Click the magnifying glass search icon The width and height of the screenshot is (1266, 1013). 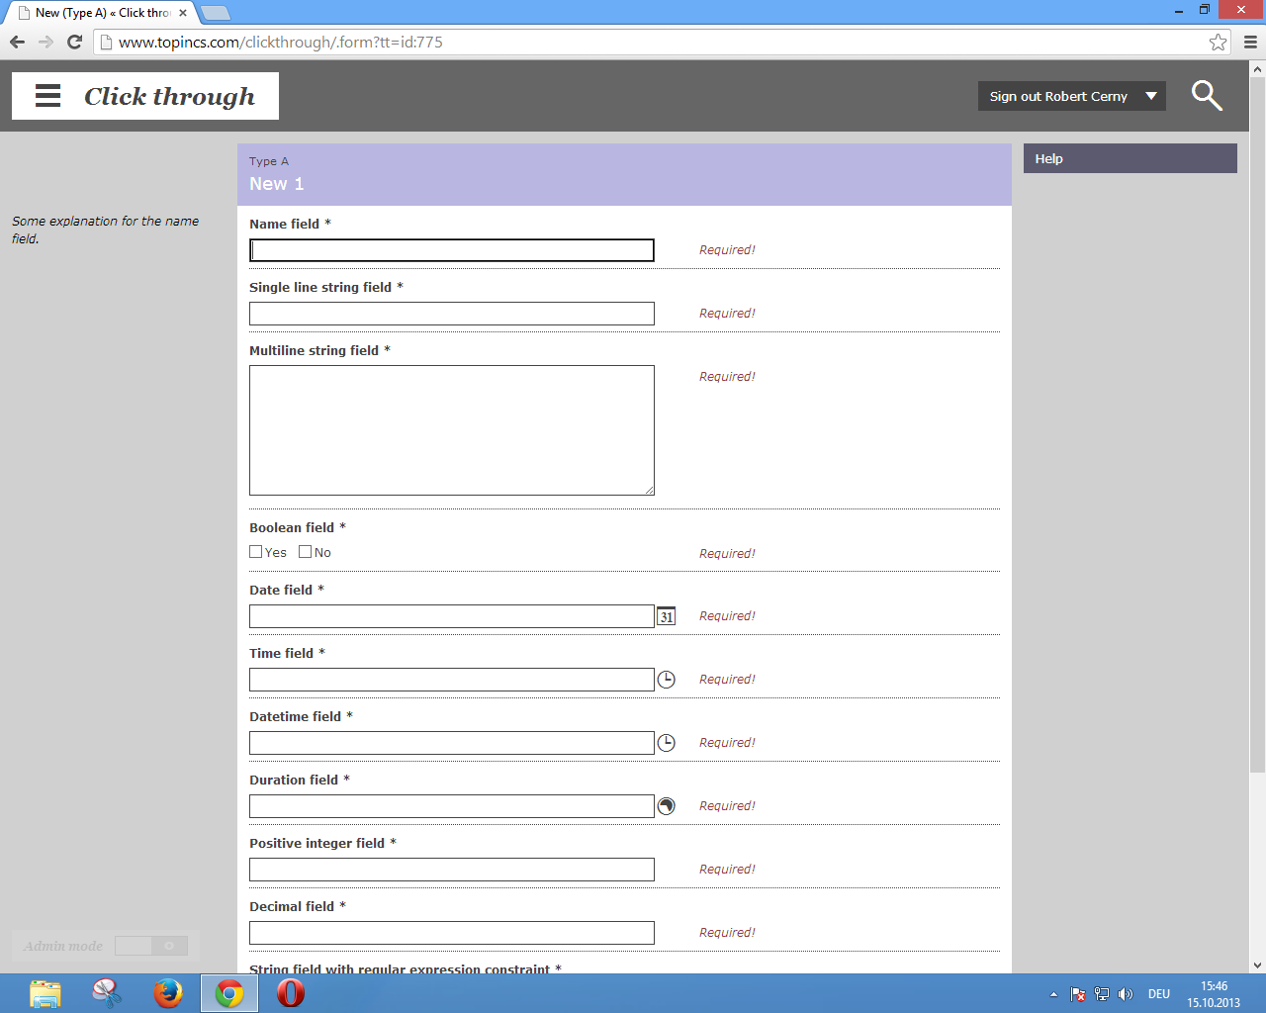[1207, 96]
